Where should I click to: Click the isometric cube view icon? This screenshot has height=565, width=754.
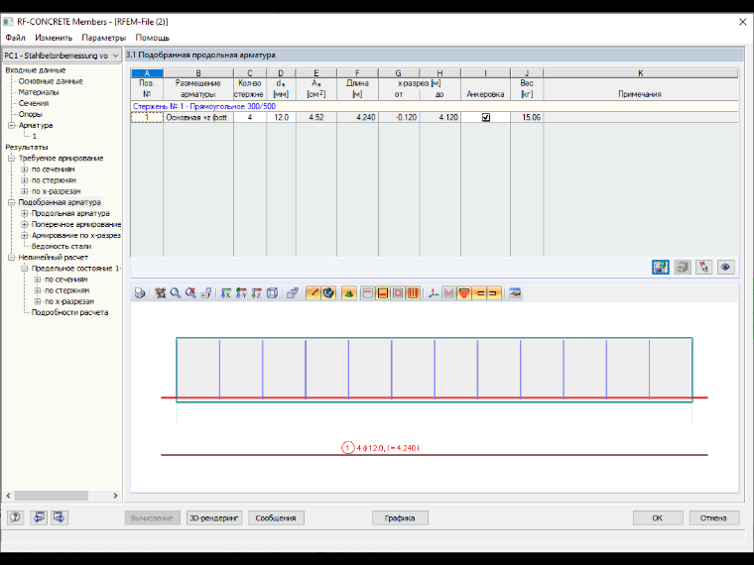tap(272, 293)
